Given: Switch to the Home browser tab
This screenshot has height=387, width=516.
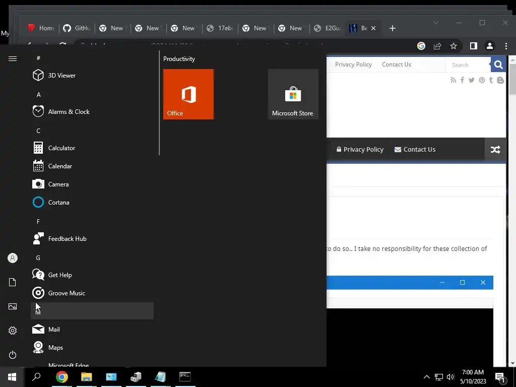Looking at the screenshot, I should pos(41,28).
